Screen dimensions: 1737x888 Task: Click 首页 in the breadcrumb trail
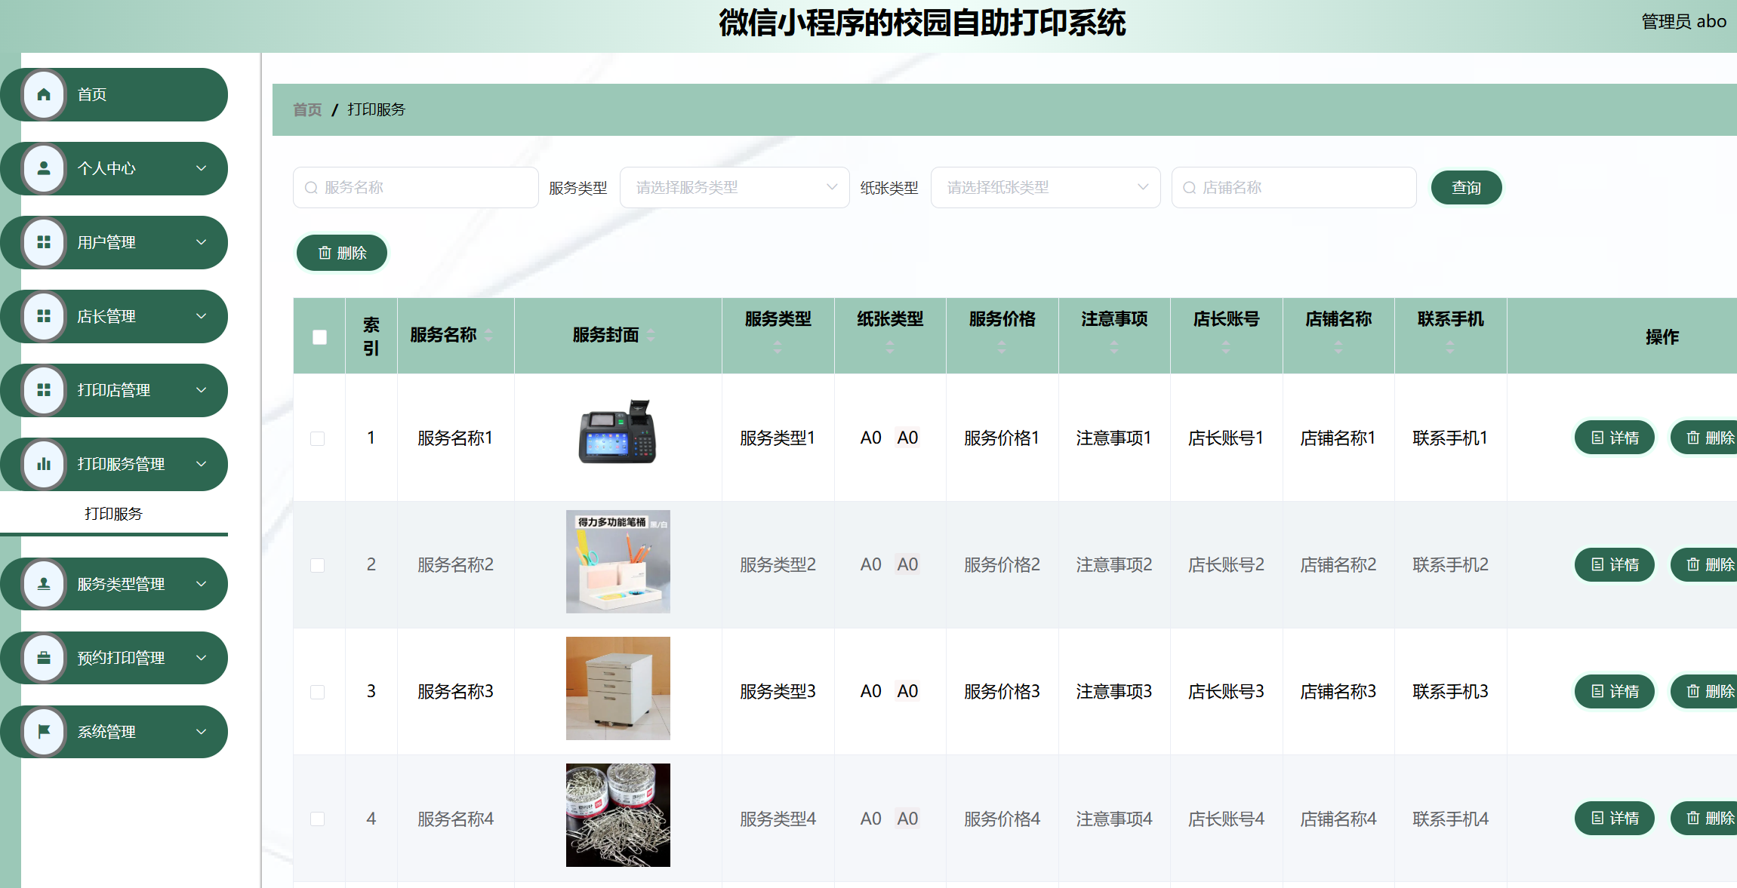[x=306, y=109]
